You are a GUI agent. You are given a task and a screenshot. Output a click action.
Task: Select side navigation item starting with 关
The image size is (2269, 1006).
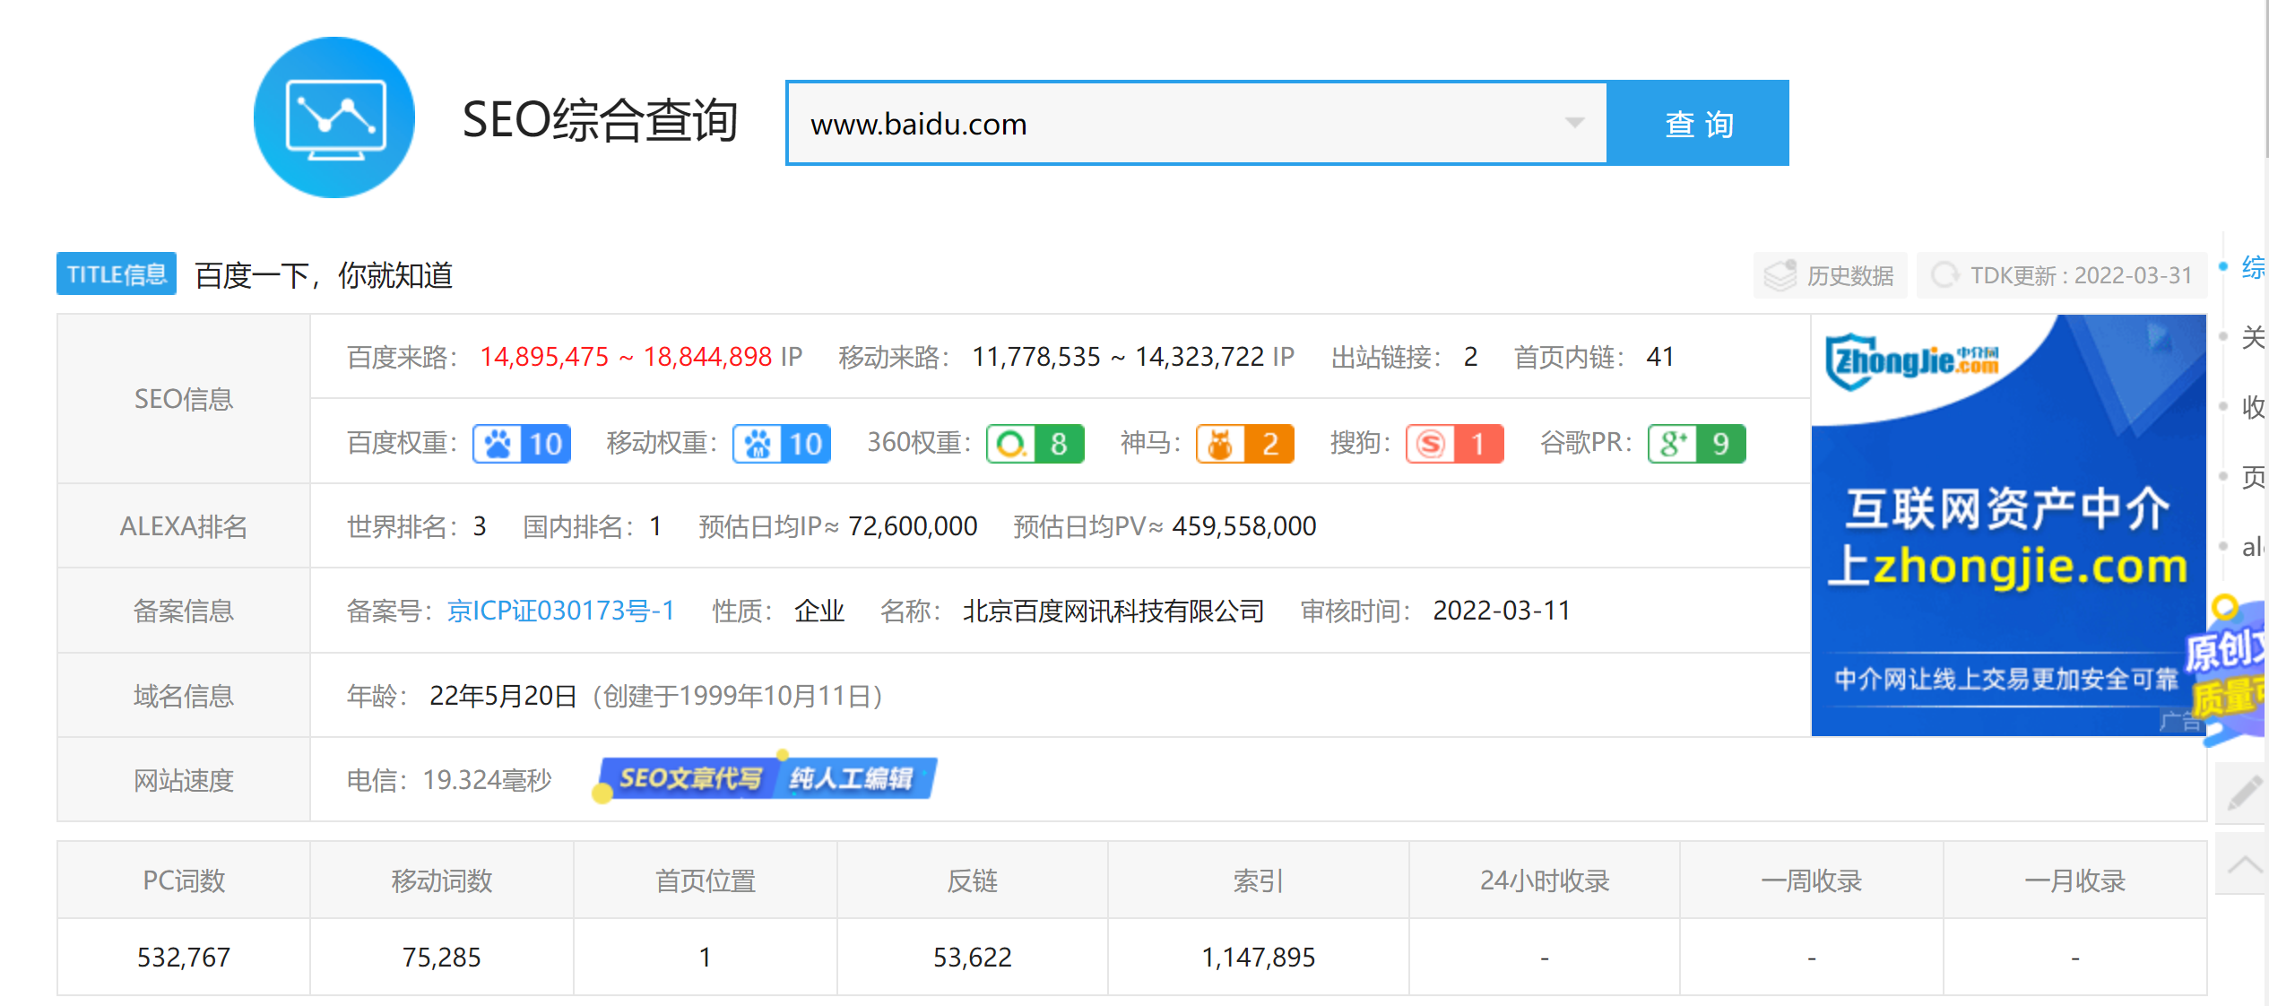[2252, 337]
